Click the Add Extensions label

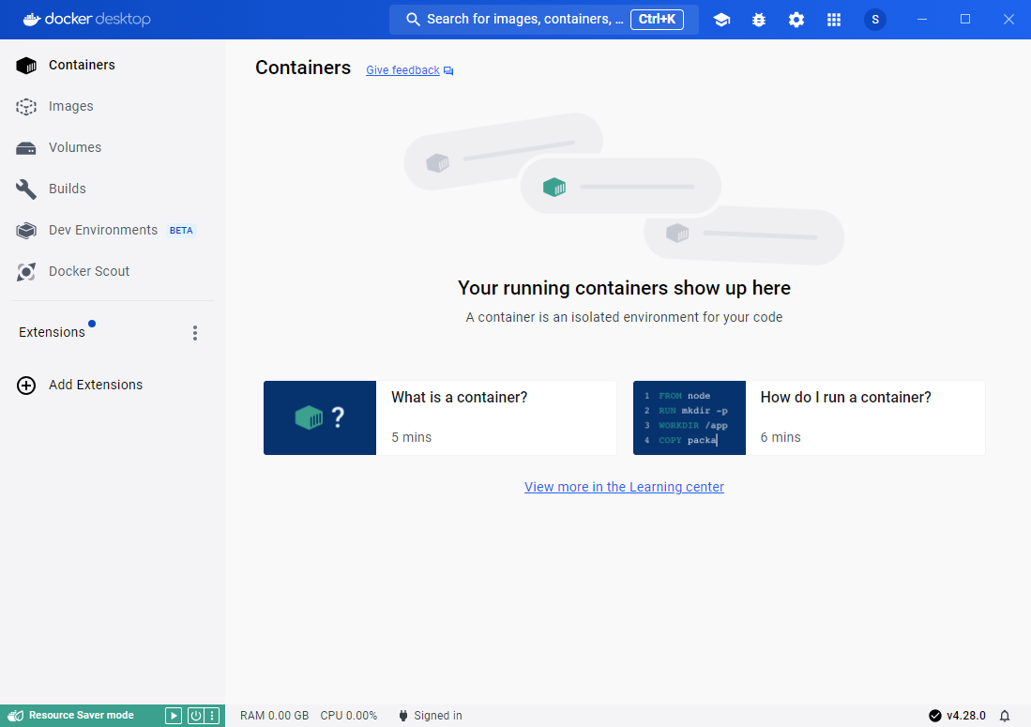pyautogui.click(x=96, y=386)
